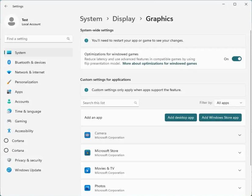Expand the Camera app settings

[240, 135]
